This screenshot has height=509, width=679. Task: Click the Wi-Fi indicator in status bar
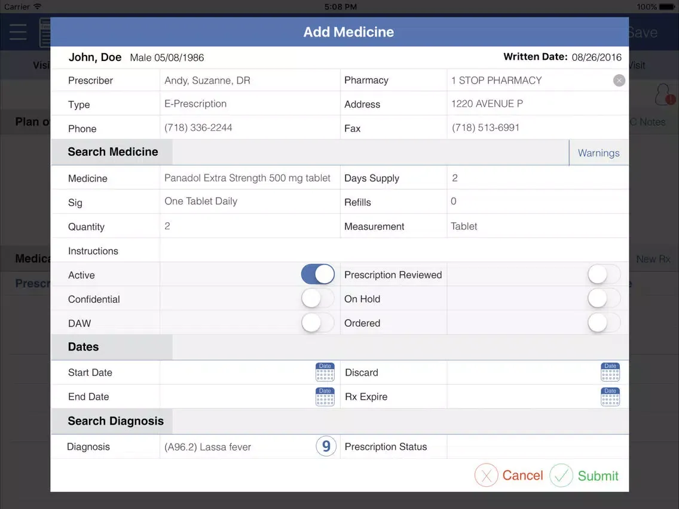pyautogui.click(x=38, y=7)
